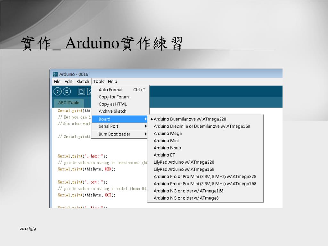This screenshot has height=246, width=328.
Task: Expand the Serial Port submenu
Action: tap(120, 126)
